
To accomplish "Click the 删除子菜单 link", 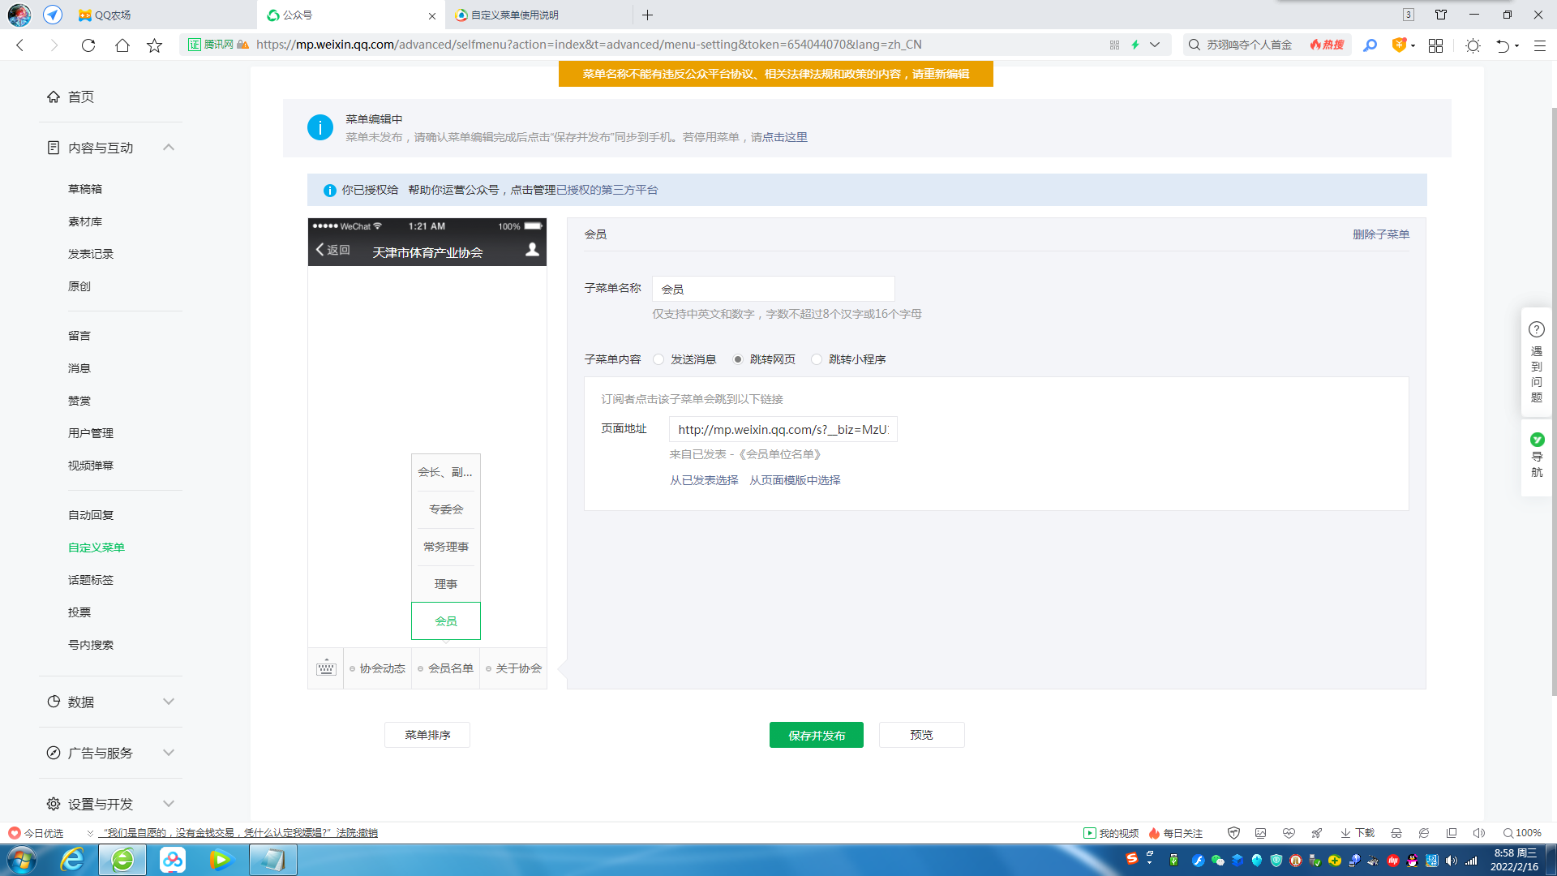I will 1380,234.
